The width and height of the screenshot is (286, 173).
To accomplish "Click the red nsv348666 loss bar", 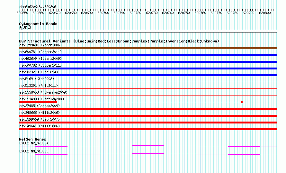I will pos(148,116).
